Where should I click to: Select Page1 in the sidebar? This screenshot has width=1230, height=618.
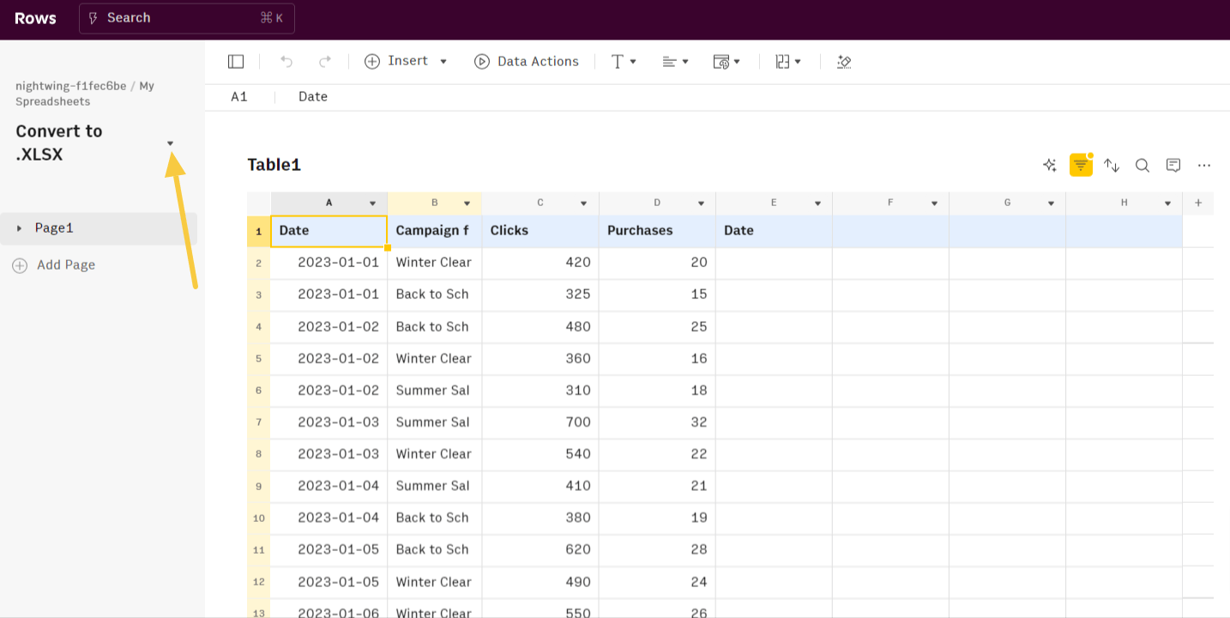point(99,228)
